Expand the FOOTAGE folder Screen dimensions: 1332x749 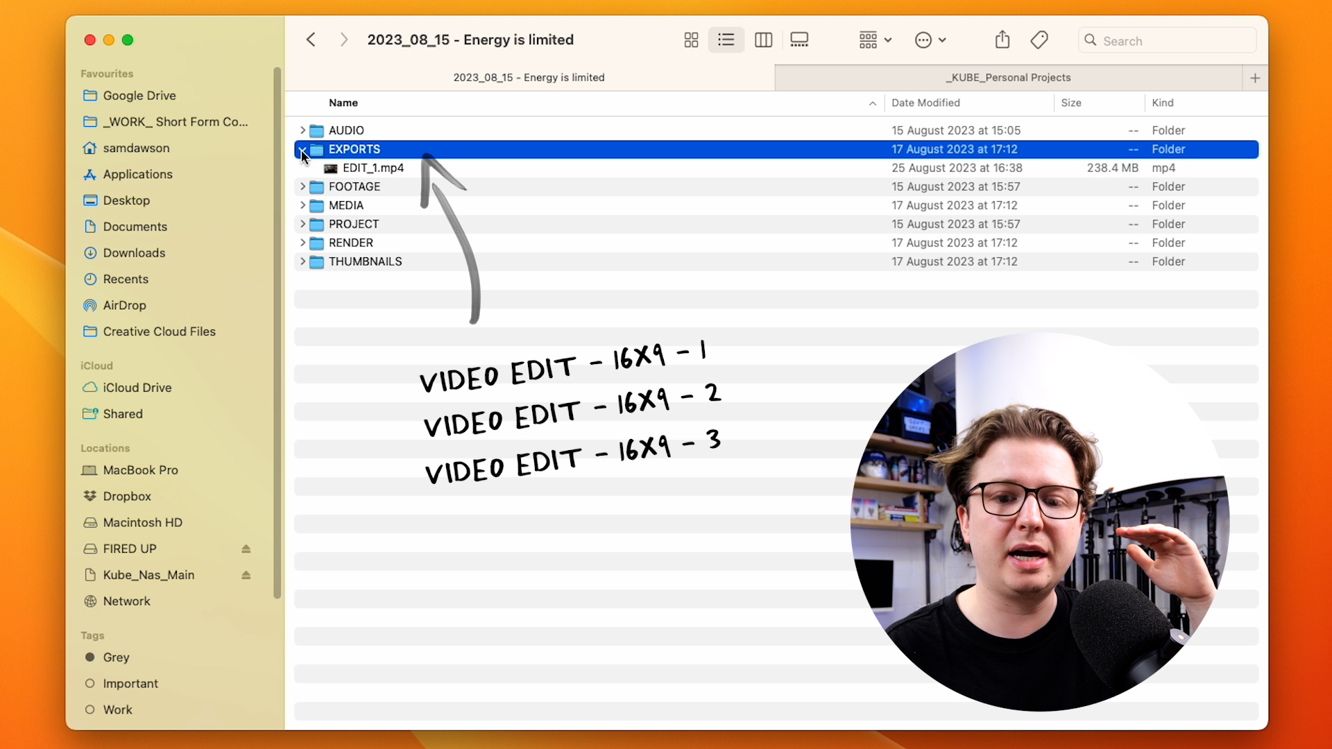[x=302, y=187]
